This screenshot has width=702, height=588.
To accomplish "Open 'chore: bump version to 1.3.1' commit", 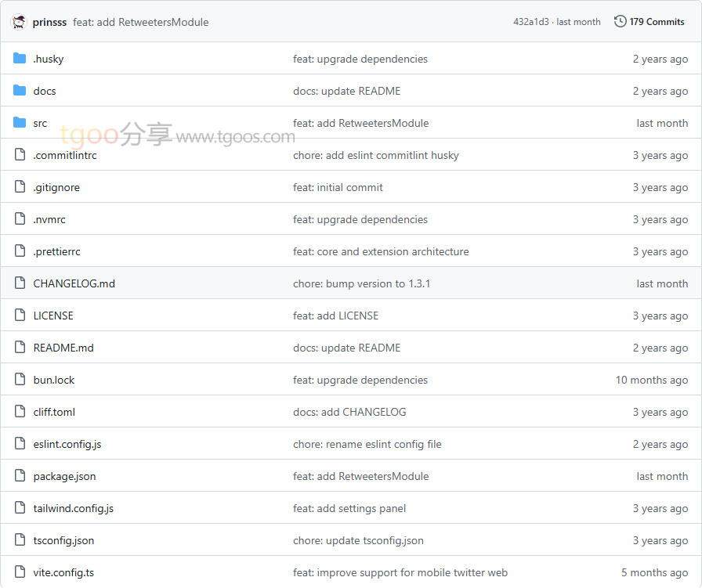I will (x=361, y=283).
